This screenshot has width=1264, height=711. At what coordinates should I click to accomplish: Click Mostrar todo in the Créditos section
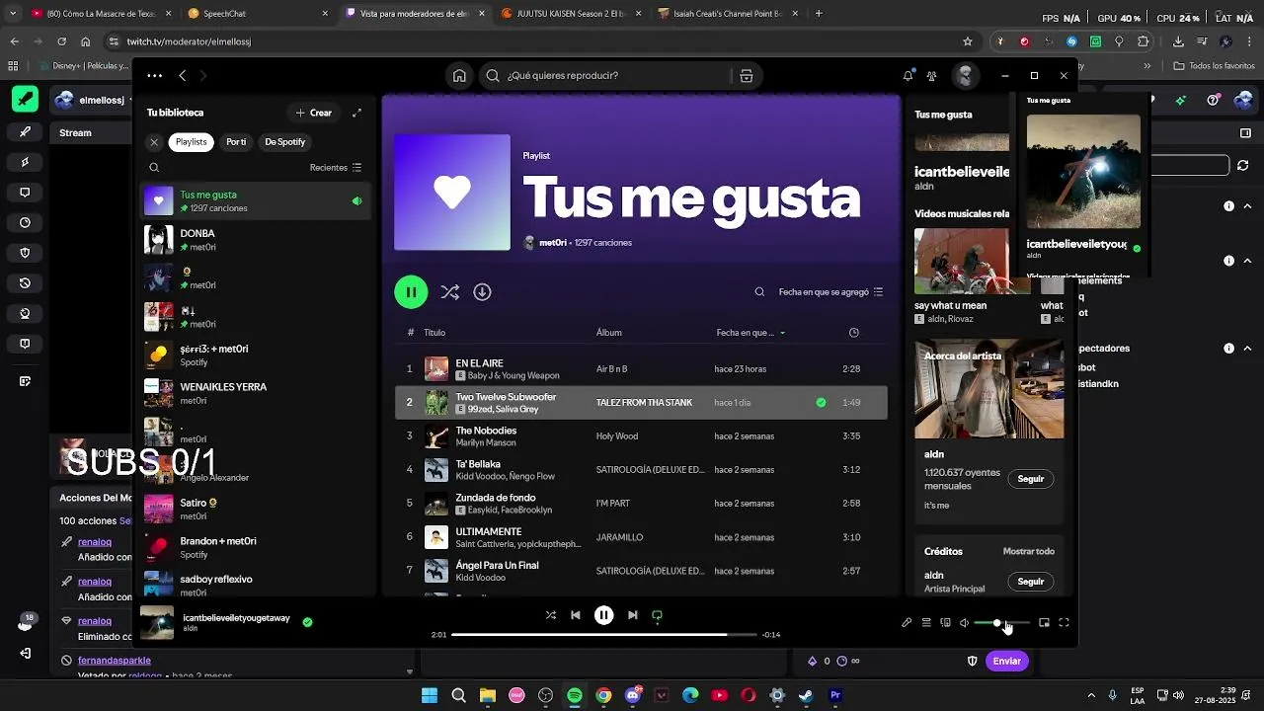point(1028,551)
